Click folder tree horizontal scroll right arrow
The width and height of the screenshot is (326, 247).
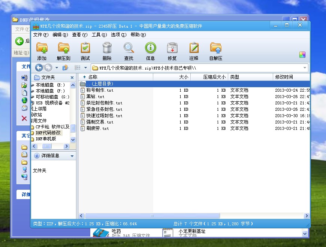click(x=67, y=146)
